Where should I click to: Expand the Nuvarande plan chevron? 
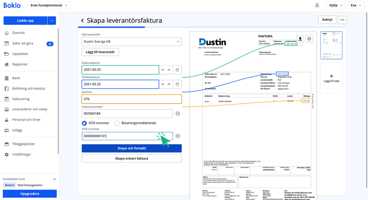coord(55,179)
